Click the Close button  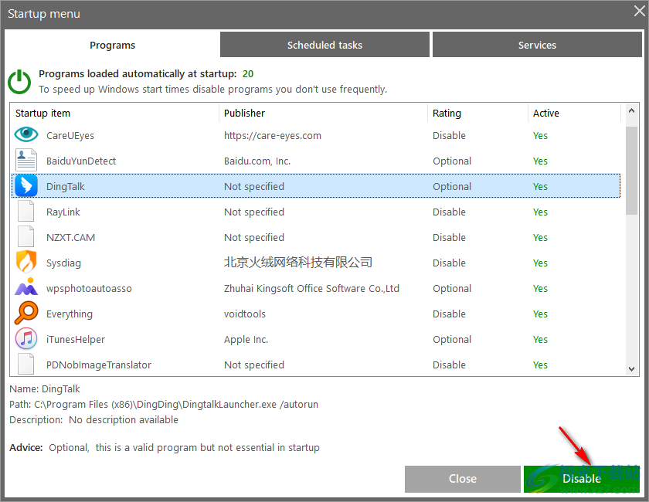462,479
